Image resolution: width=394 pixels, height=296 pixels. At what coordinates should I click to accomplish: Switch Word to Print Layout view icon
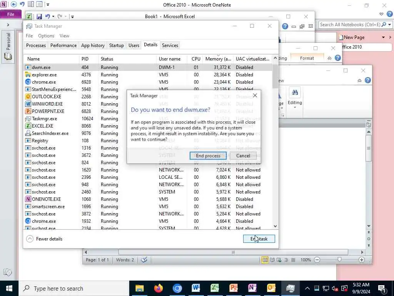point(265,260)
